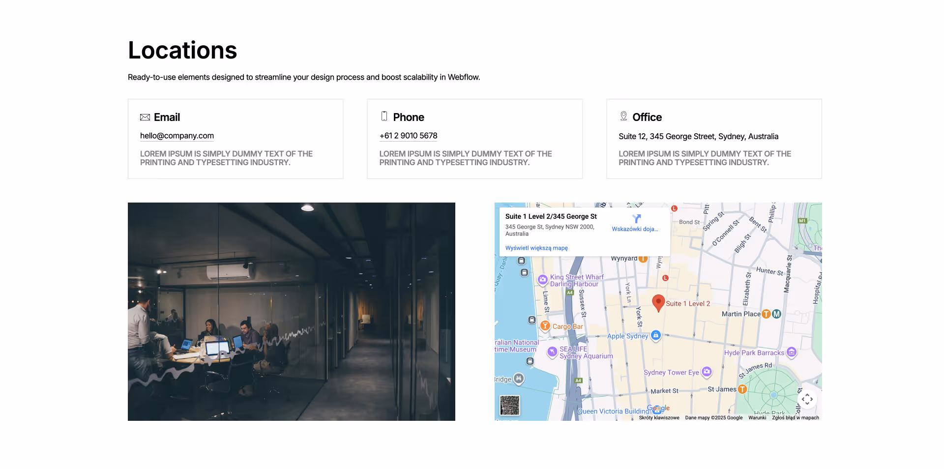Image resolution: width=944 pixels, height=469 pixels.
Task: Open the Wyświetl większą mapę link
Action: [536, 248]
